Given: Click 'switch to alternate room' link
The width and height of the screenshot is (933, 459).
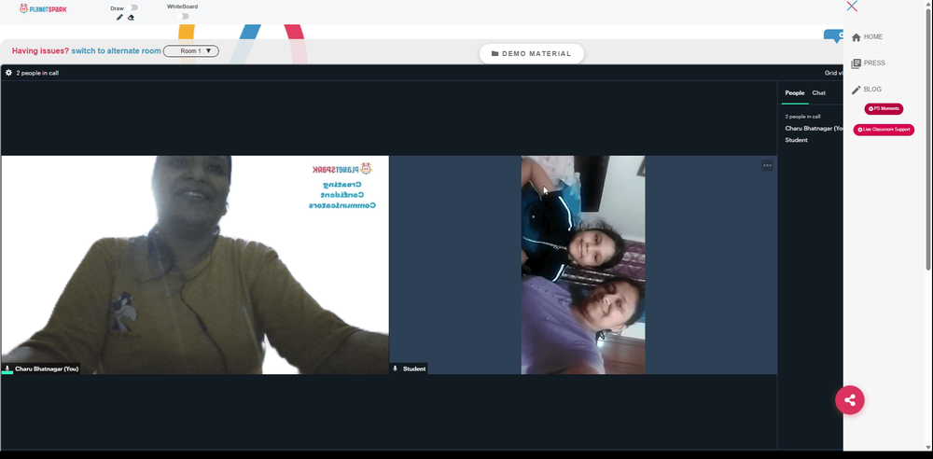Looking at the screenshot, I should pyautogui.click(x=116, y=51).
